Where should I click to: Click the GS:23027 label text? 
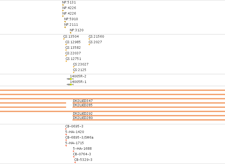[81, 64]
